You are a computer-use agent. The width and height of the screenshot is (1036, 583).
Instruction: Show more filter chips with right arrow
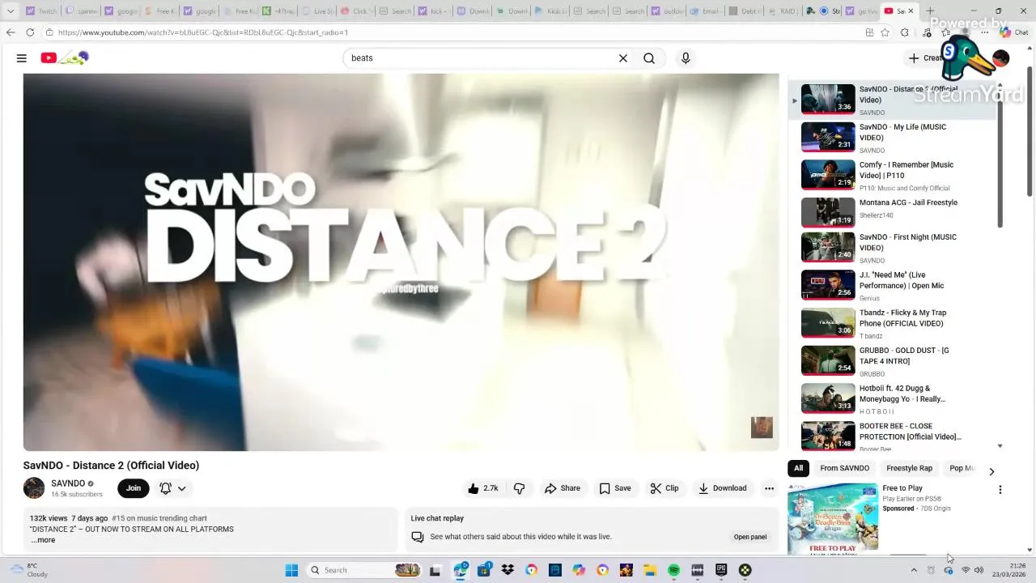tap(991, 470)
